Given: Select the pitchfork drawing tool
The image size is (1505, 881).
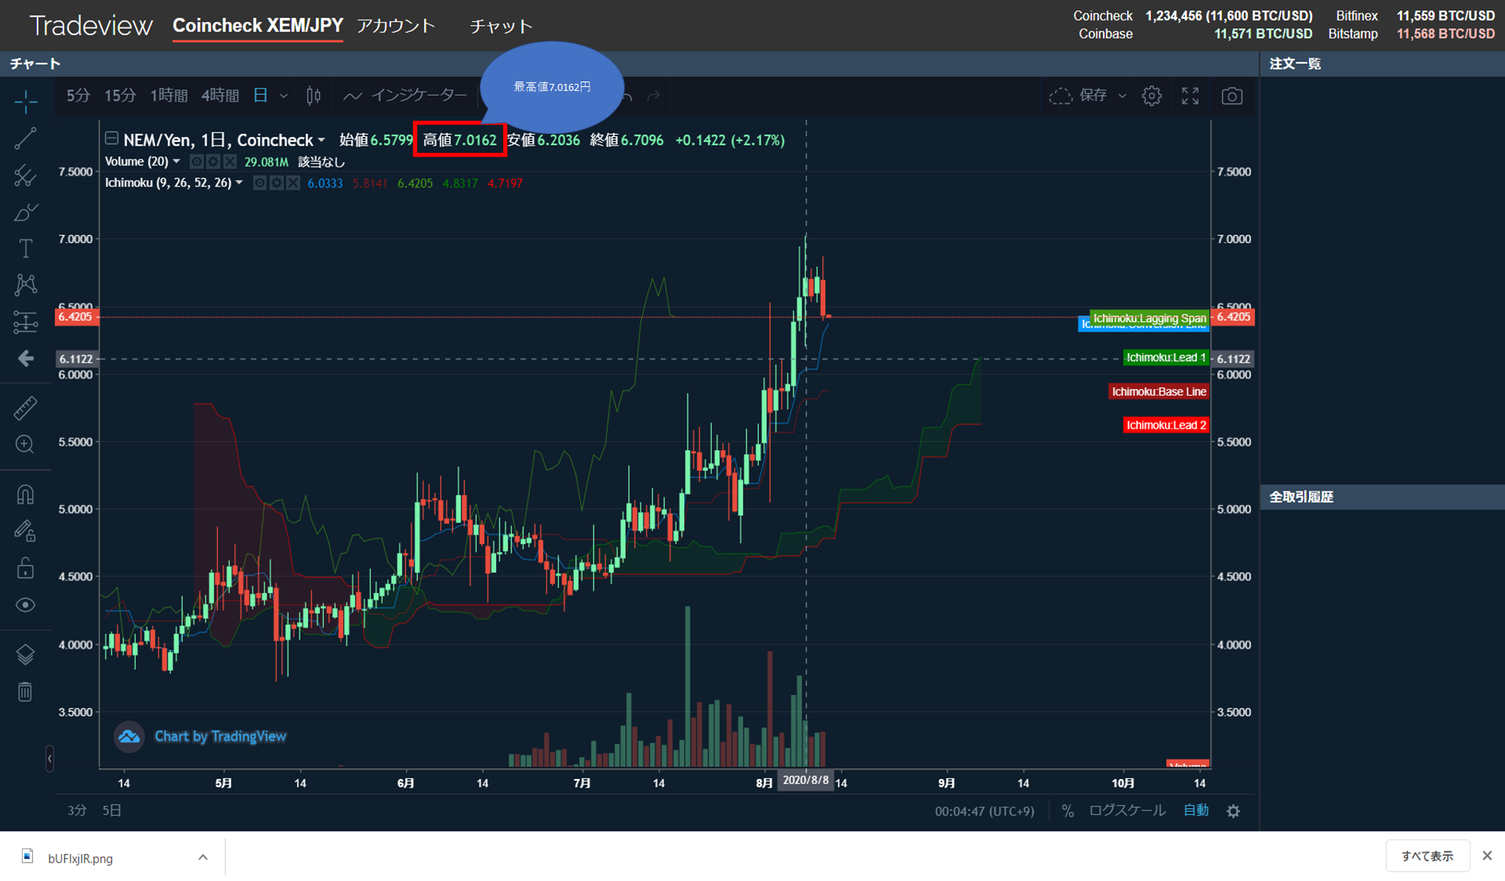Looking at the screenshot, I should (x=25, y=176).
